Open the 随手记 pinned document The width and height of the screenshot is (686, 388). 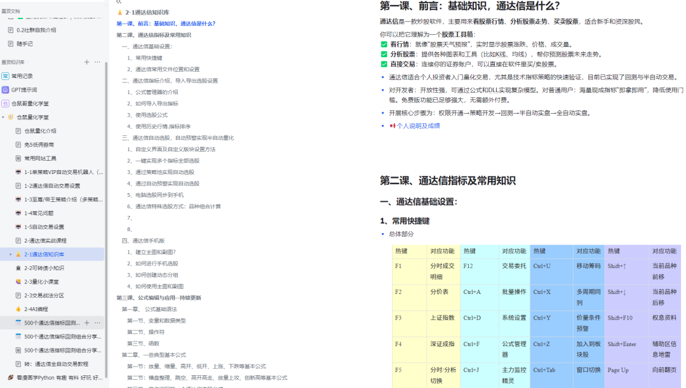click(x=25, y=44)
